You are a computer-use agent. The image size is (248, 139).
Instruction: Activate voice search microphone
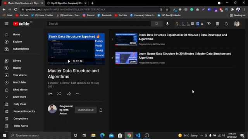coord(167,24)
